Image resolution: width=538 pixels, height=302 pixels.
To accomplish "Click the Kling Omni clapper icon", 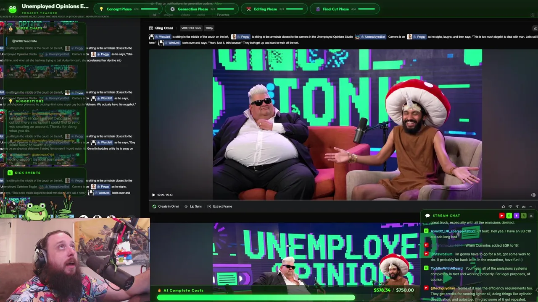I will (151, 28).
